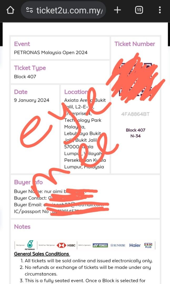Open the tab switcher showing 15 tabs
Image resolution: width=170 pixels, height=284 pixels.
tap(139, 10)
